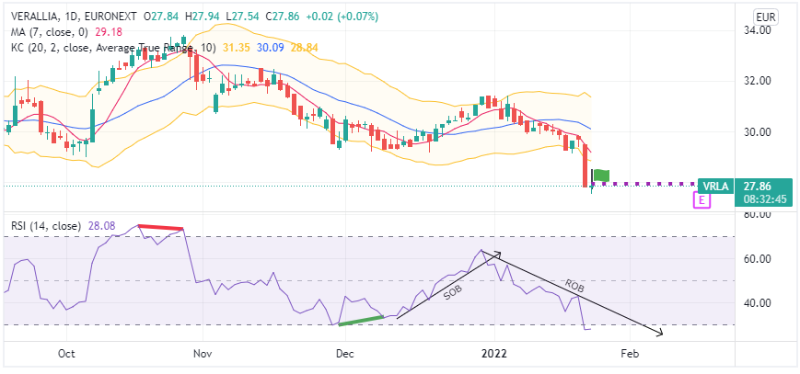This screenshot has width=800, height=374.
Task: Click the 32.00 price axis label
Action: (x=758, y=81)
